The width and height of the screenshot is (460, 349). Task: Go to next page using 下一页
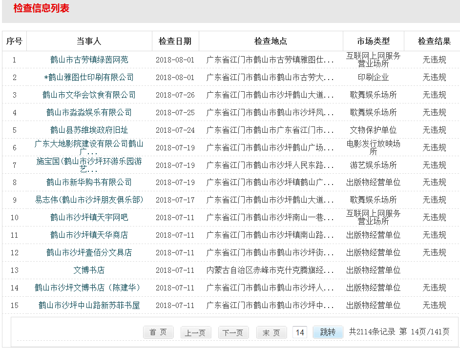pos(233,332)
